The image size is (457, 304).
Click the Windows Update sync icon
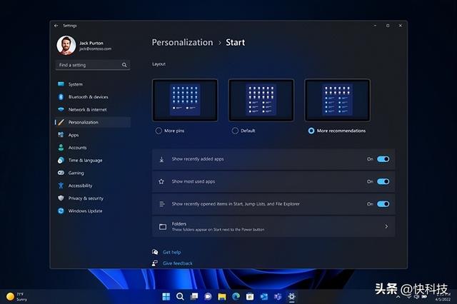61,211
